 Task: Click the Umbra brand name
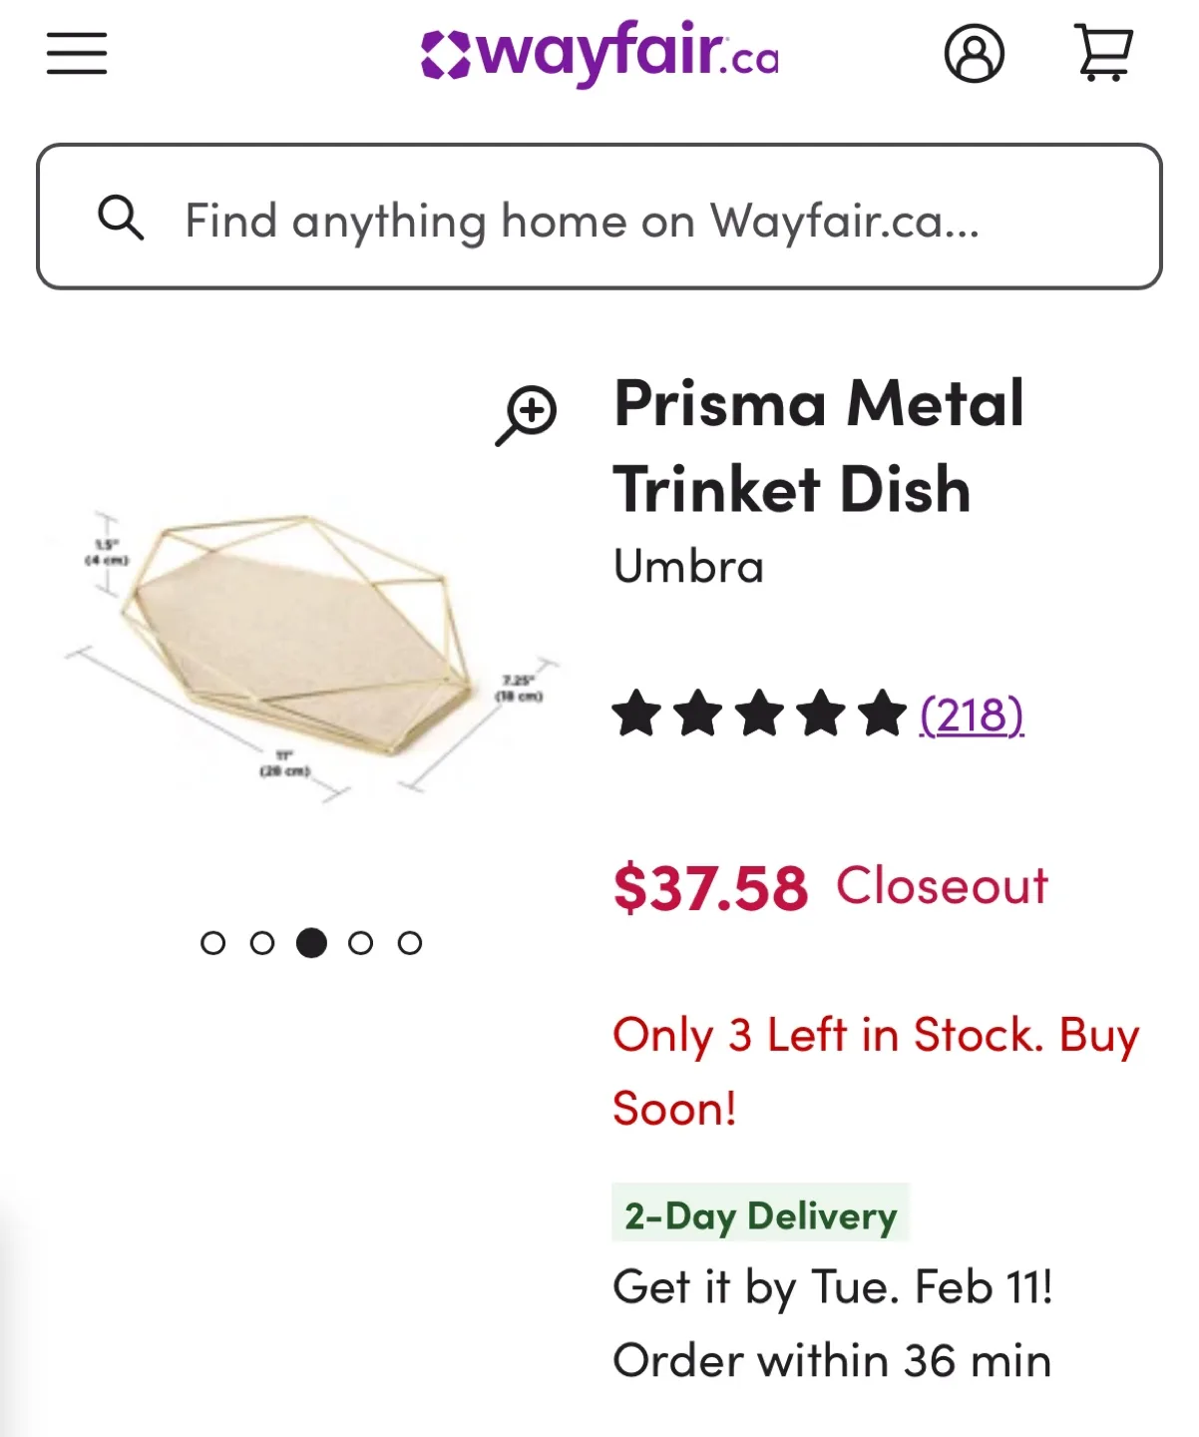coord(688,566)
